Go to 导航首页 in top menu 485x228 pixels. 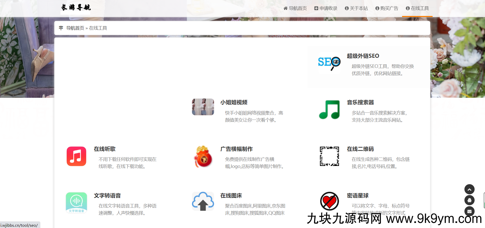click(295, 8)
